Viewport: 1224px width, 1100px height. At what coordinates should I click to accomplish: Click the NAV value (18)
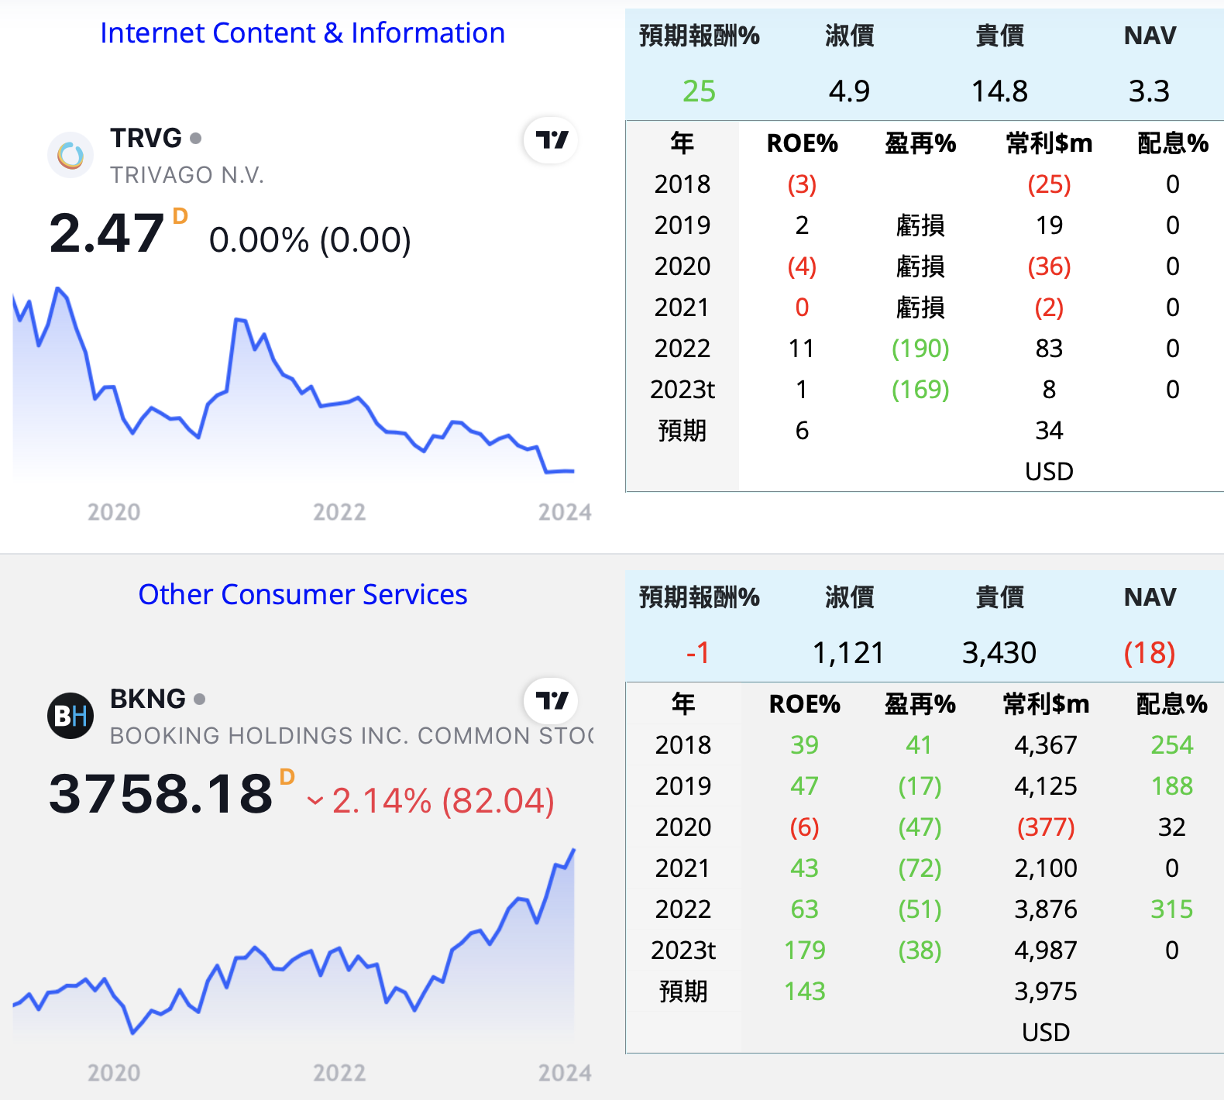[1150, 653]
